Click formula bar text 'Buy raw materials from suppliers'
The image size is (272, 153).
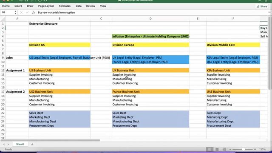click(57, 12)
